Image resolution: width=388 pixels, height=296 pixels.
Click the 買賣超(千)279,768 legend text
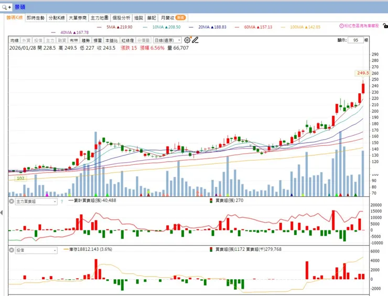click(x=264, y=249)
